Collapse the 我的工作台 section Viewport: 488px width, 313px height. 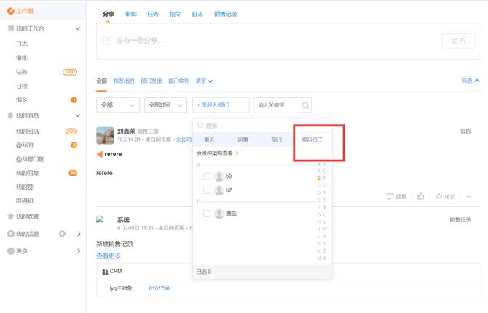pos(78,28)
